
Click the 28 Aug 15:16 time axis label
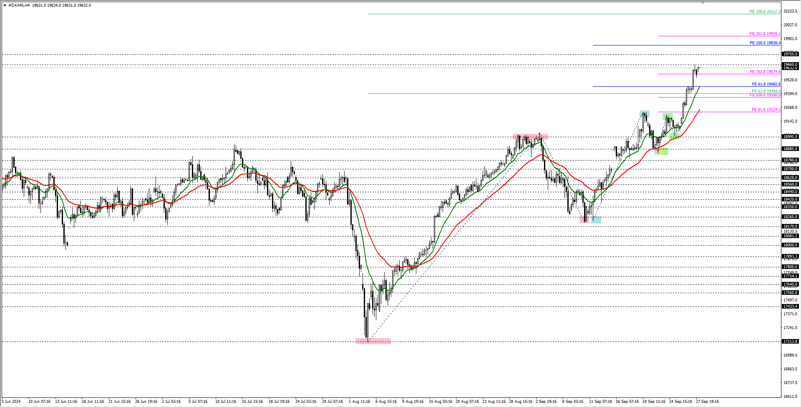tap(521, 402)
